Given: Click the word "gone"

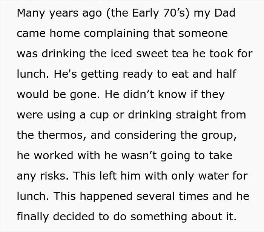Looking at the screenshot, I should (x=85, y=94).
